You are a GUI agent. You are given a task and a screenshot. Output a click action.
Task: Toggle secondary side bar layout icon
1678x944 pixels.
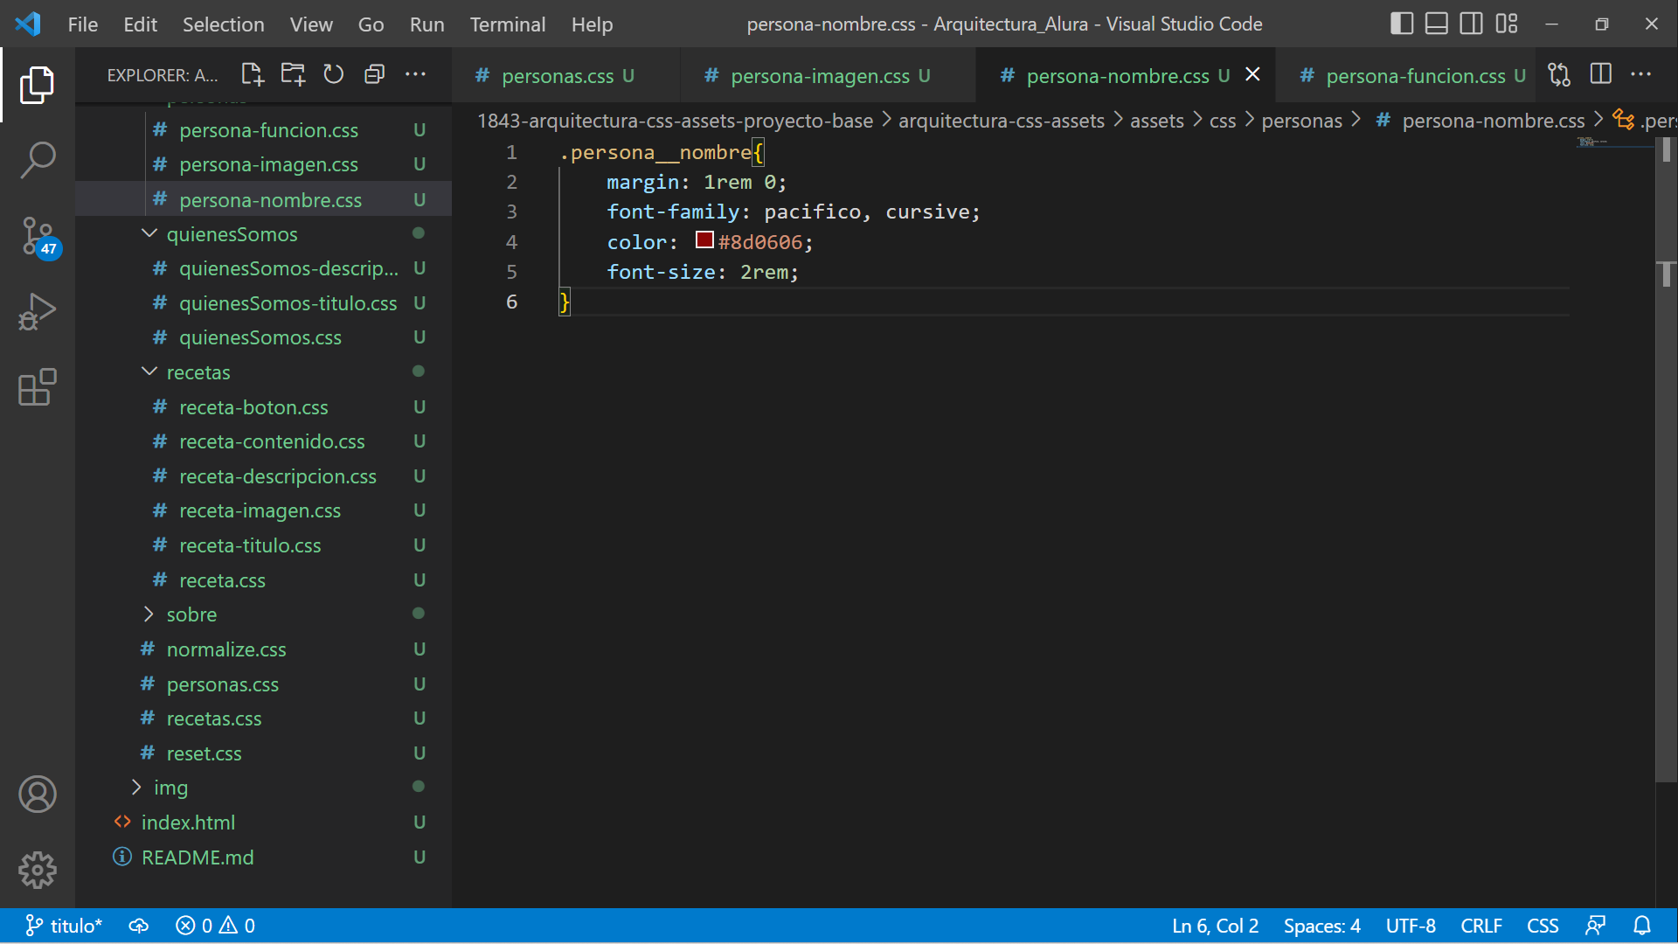point(1472,24)
